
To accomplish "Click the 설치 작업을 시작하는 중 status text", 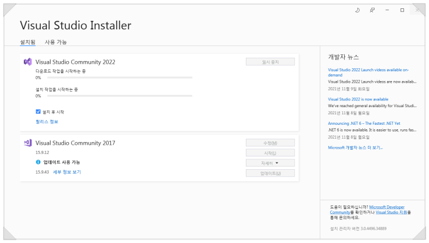I will tap(57, 89).
